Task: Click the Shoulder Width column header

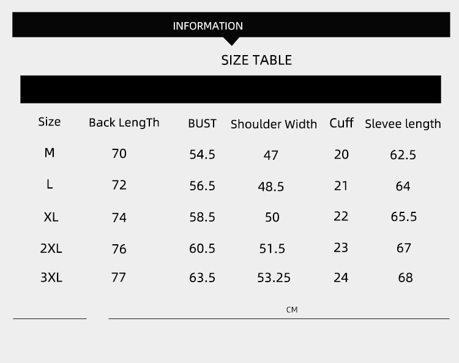Action: [274, 124]
